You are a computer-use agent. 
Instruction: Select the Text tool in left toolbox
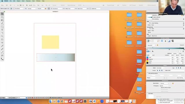coord(2,30)
